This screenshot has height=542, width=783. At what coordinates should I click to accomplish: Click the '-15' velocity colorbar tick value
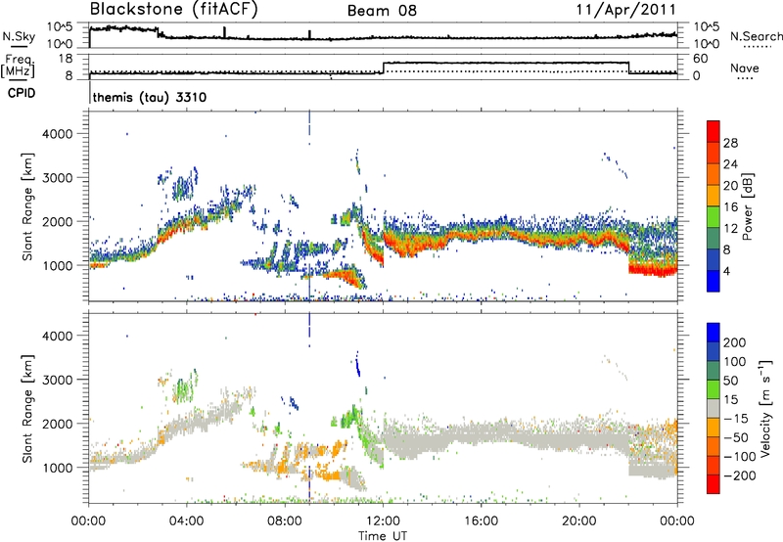click(x=736, y=418)
